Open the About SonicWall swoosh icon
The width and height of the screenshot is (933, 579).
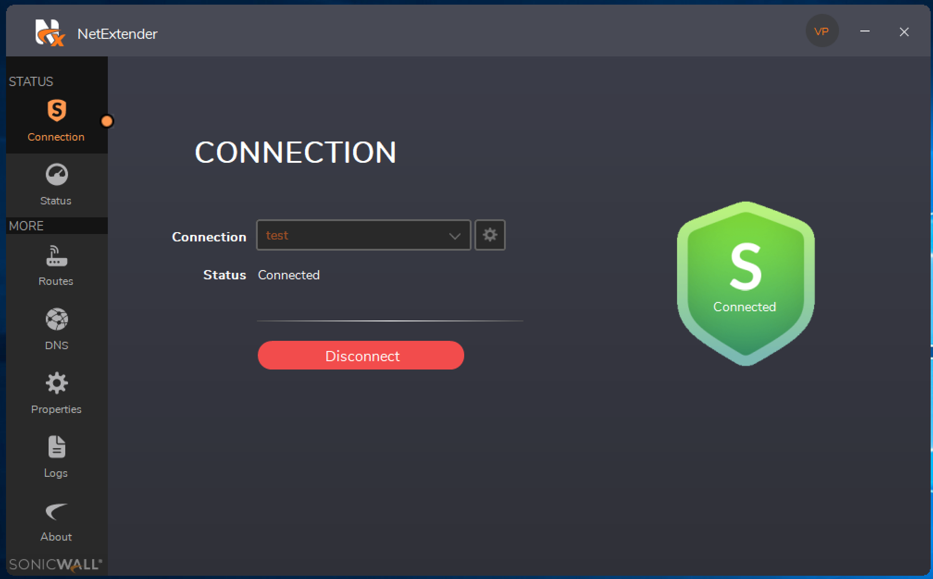(56, 511)
